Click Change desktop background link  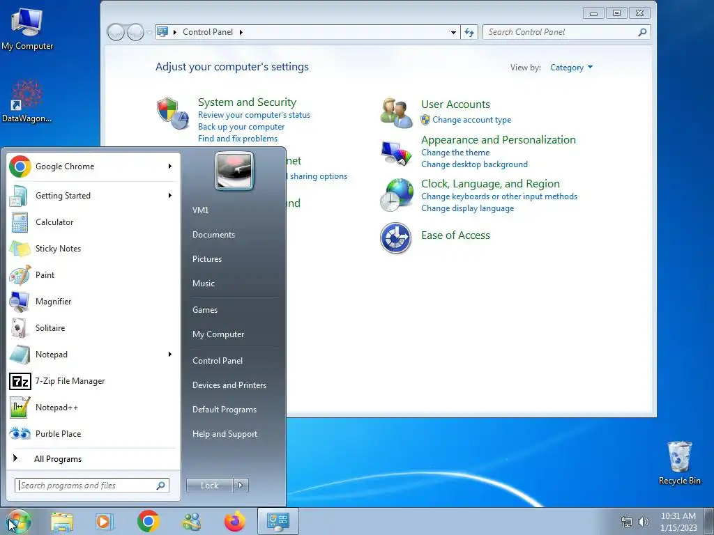tap(474, 164)
